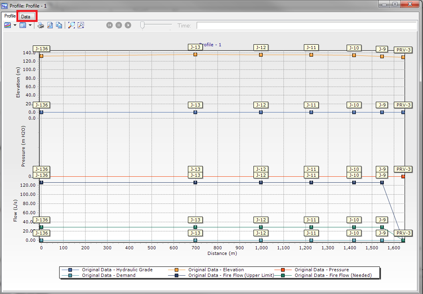Select the zoom window tool

point(81,26)
